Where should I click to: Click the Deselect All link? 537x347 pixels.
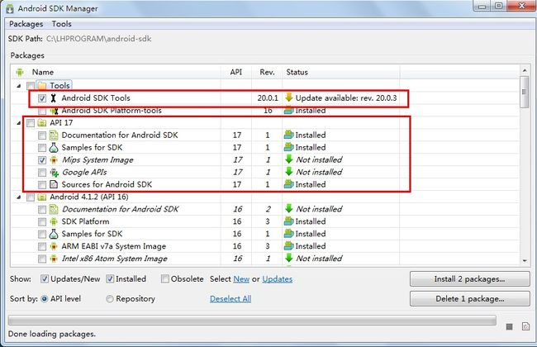230,299
